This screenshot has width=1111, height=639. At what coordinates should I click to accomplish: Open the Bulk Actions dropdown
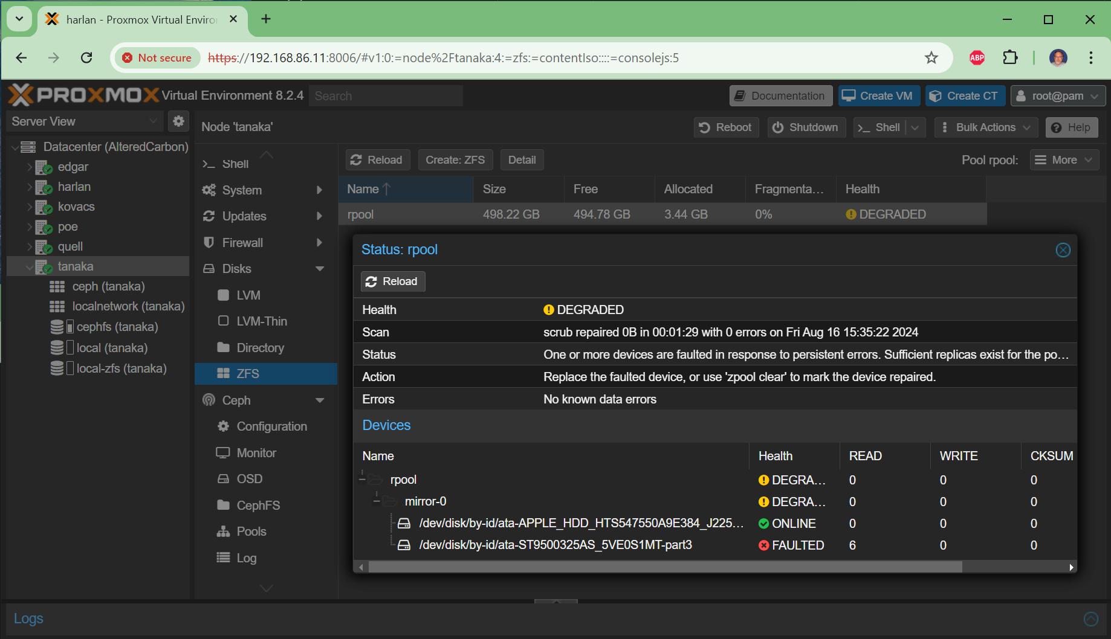coord(986,127)
